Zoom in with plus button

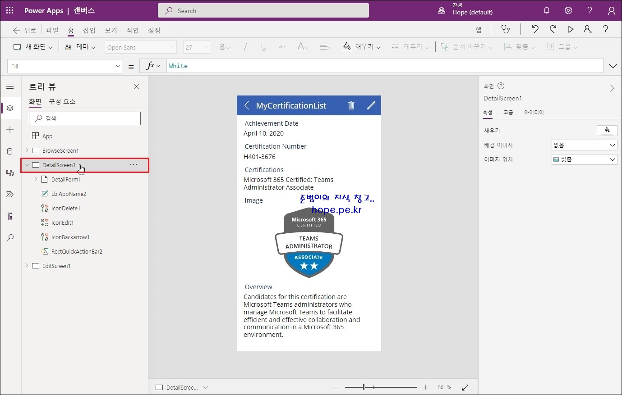point(426,387)
